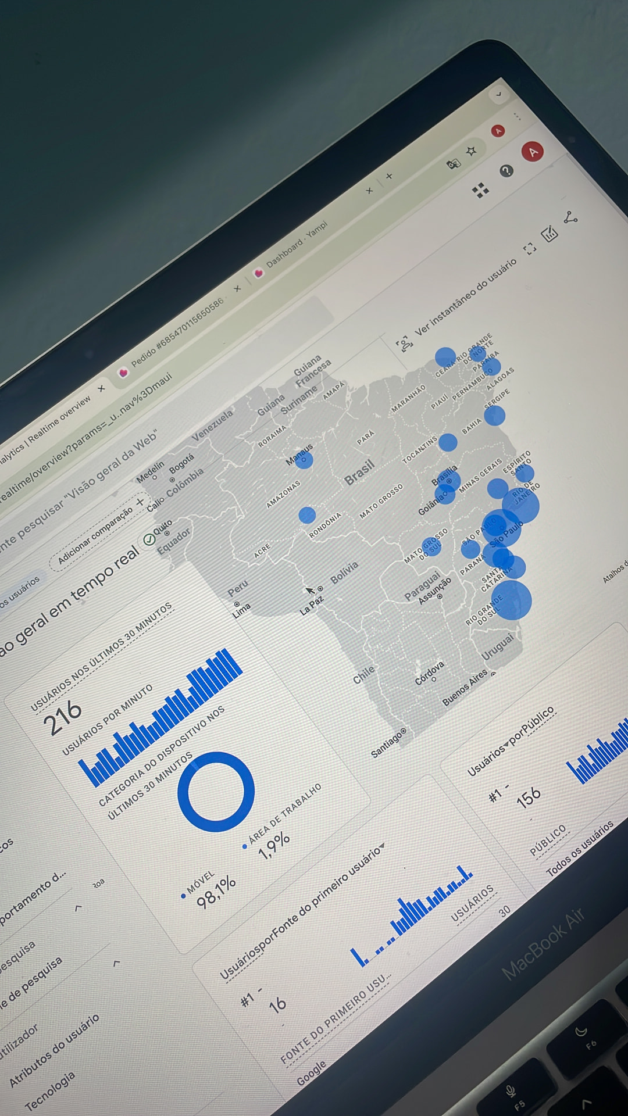Click the user snapshot icon beside Ver instantâneo
The height and width of the screenshot is (1116, 628).
click(x=404, y=344)
